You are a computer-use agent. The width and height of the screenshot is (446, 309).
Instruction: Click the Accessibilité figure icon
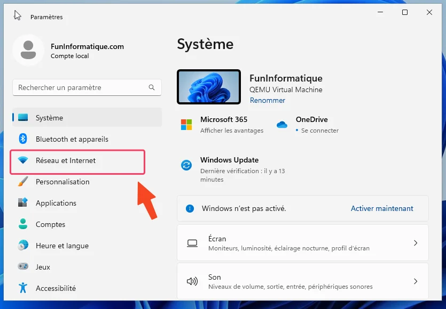coord(23,288)
